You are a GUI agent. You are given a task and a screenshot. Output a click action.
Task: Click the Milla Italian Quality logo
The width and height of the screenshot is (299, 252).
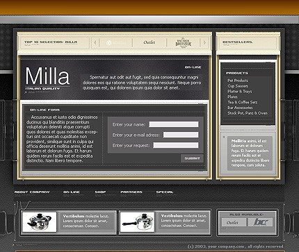pos(47,78)
